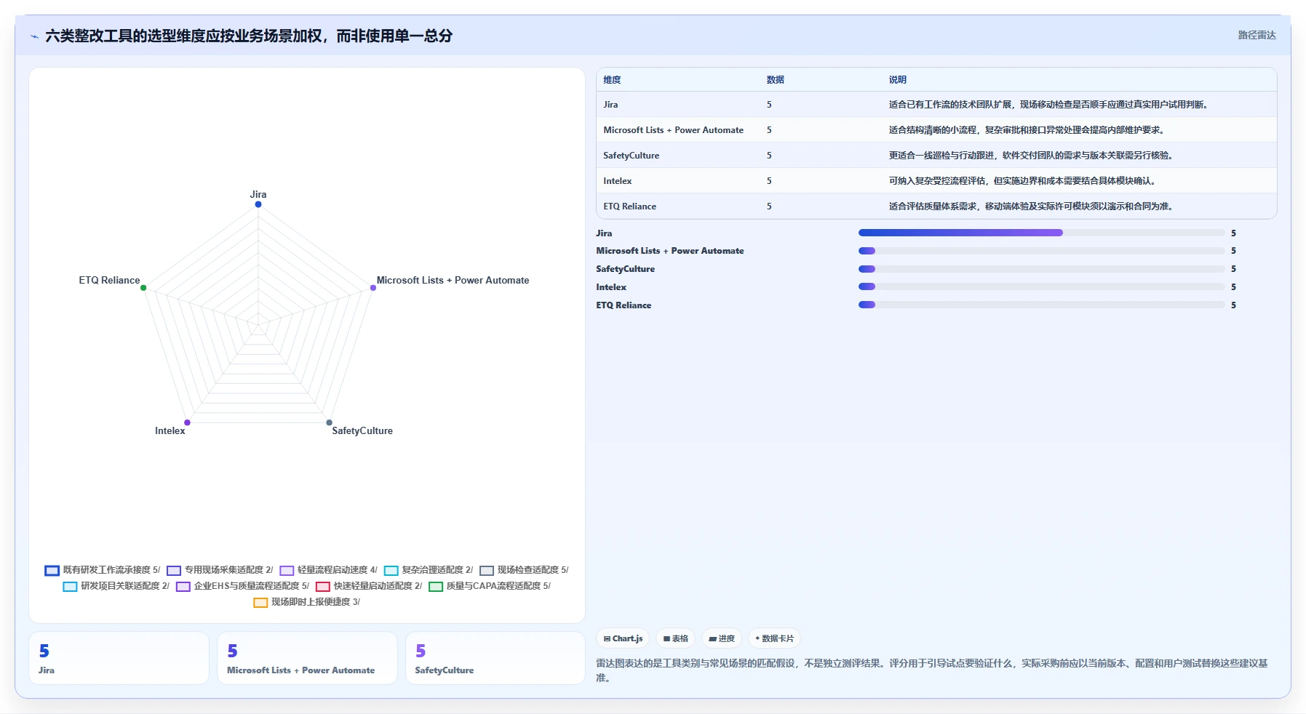The width and height of the screenshot is (1306, 714).
Task: Click the title icon before 六类整改工具
Action: [35, 36]
